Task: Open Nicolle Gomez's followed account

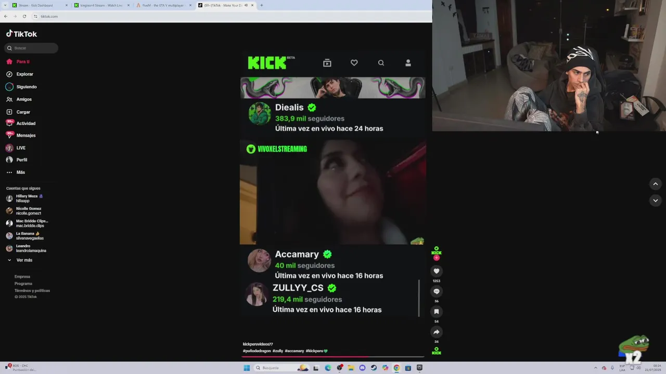Action: 24,211
